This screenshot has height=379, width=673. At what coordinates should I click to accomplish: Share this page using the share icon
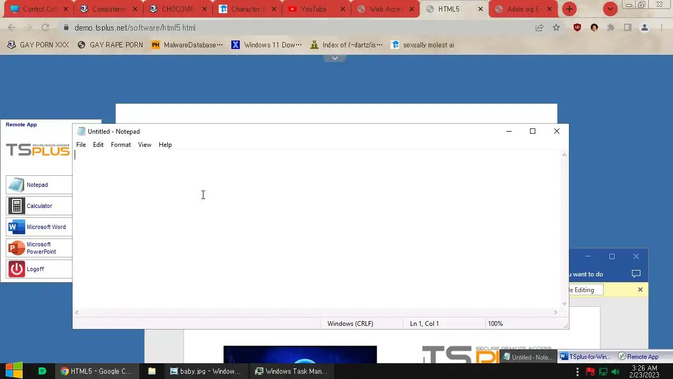pyautogui.click(x=539, y=28)
